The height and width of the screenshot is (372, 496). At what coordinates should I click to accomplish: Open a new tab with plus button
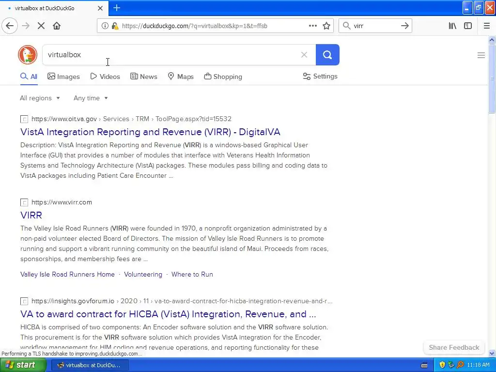click(x=117, y=8)
